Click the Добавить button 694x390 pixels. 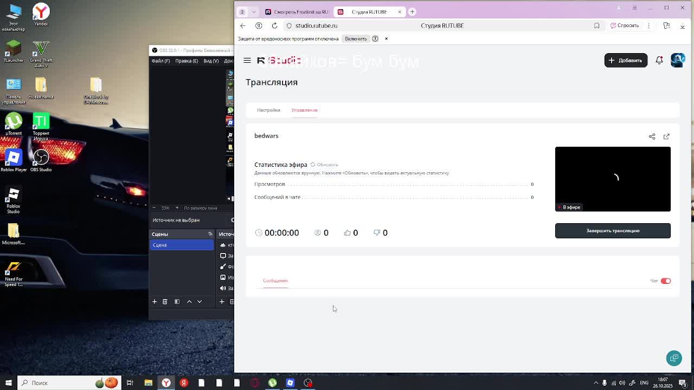[626, 60]
